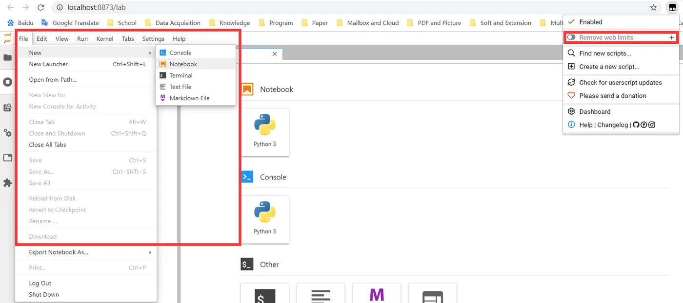Choose Markdown File from the New submenu

point(196,98)
